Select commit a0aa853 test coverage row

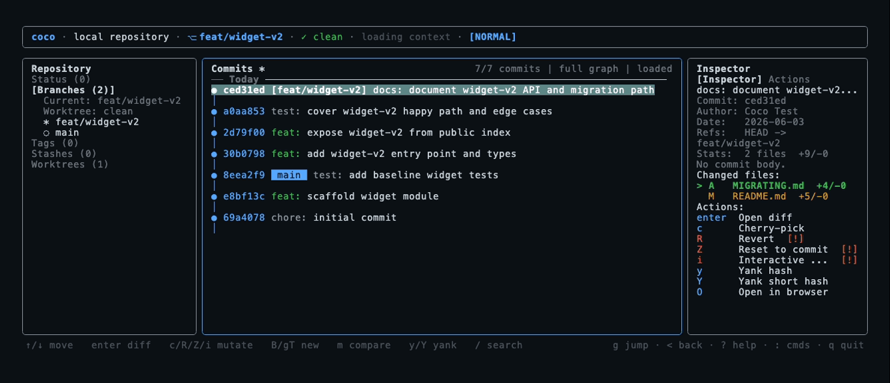(x=382, y=112)
